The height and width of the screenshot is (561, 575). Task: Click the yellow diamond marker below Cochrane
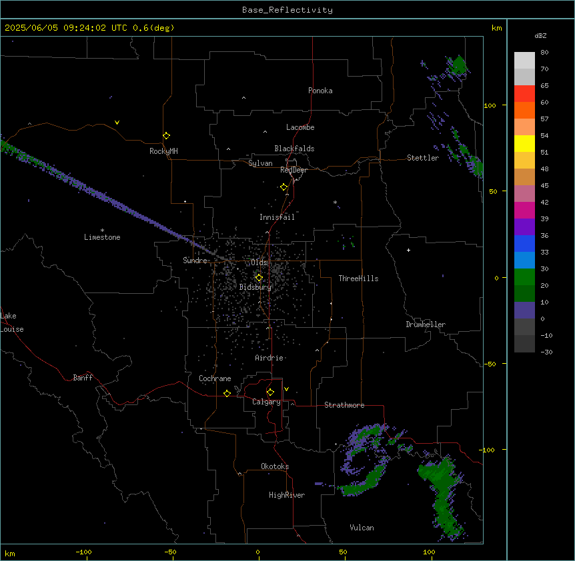tap(227, 393)
